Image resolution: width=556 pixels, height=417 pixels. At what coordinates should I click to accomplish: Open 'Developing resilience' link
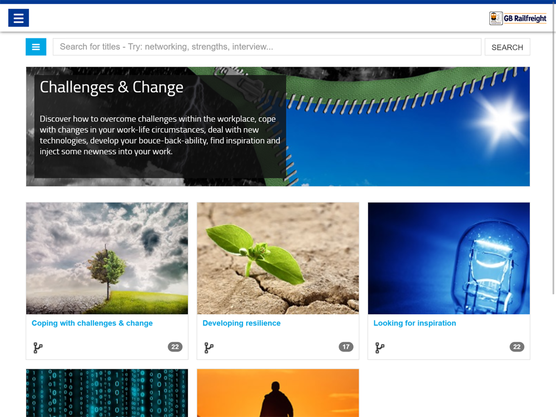click(x=241, y=323)
